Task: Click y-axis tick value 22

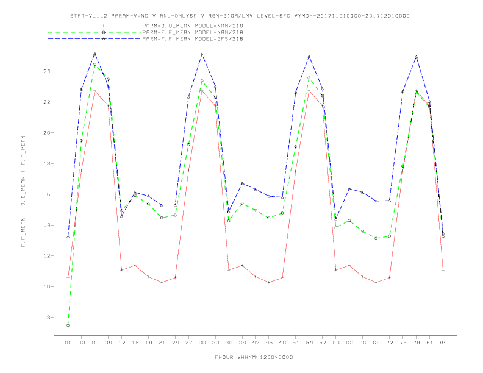Action: (47, 102)
